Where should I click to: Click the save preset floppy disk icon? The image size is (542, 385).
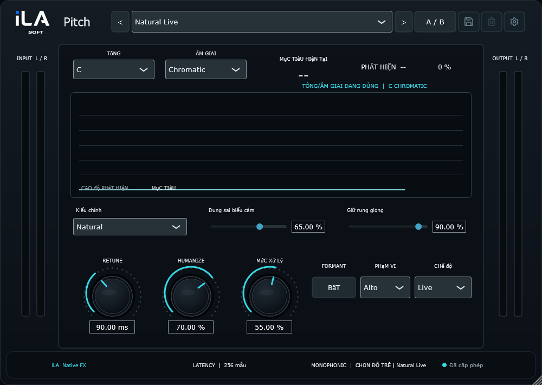[x=468, y=22]
